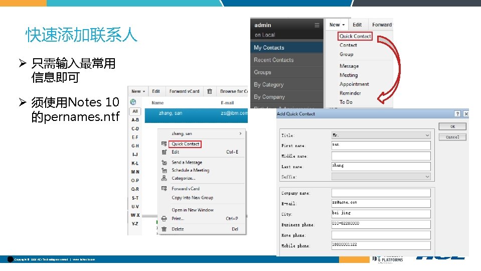Click the Delete trash icon in context menu
The width and height of the screenshot is (481, 271).
(x=164, y=229)
